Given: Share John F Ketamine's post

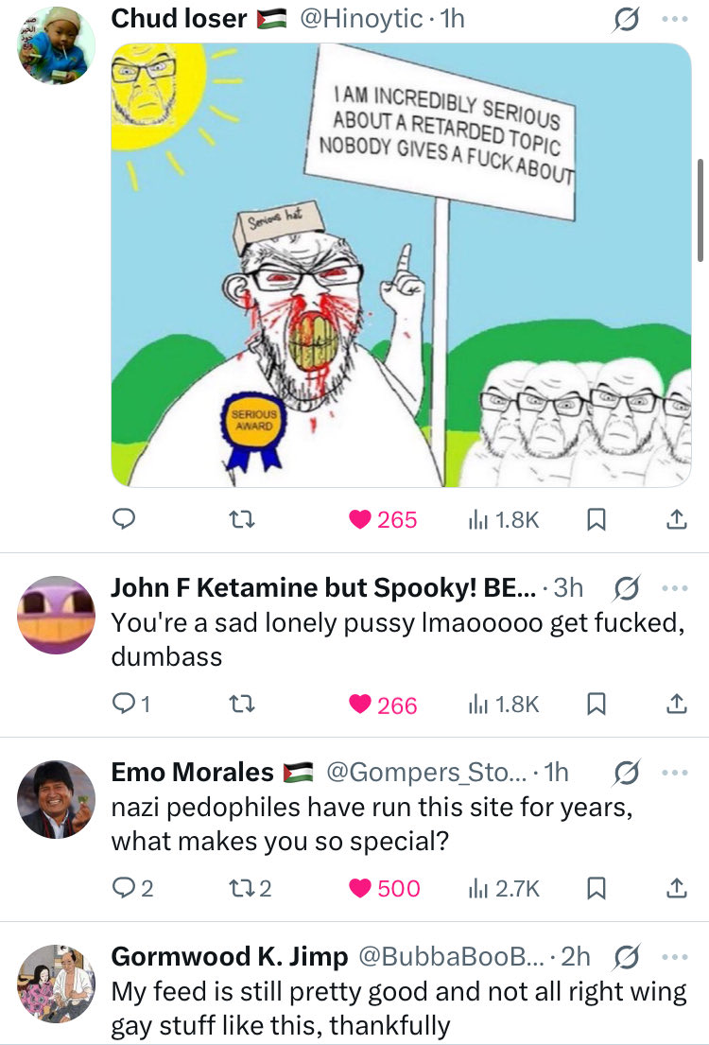Looking at the screenshot, I should (x=676, y=704).
